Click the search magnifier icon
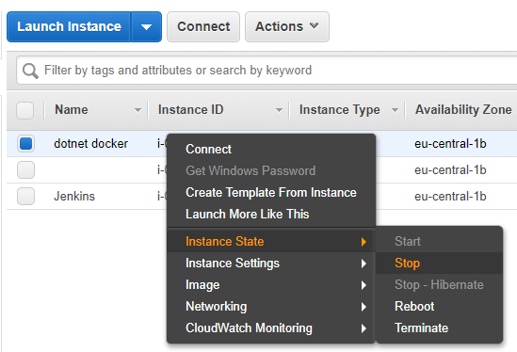Image resolution: width=517 pixels, height=352 pixels. click(30, 71)
